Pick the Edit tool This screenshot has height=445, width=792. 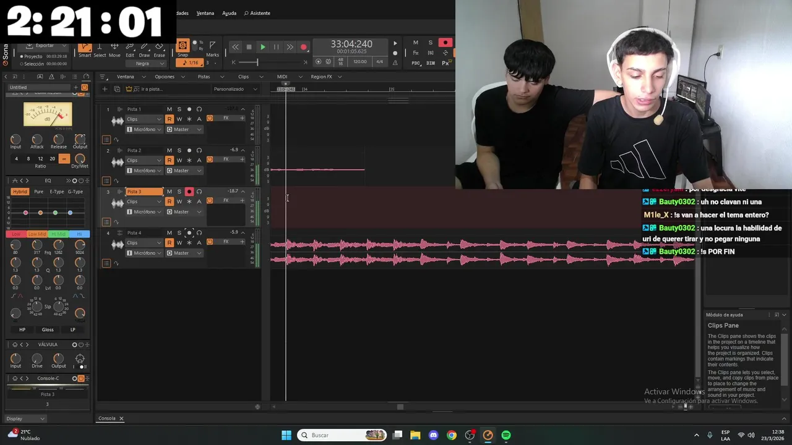click(x=130, y=49)
